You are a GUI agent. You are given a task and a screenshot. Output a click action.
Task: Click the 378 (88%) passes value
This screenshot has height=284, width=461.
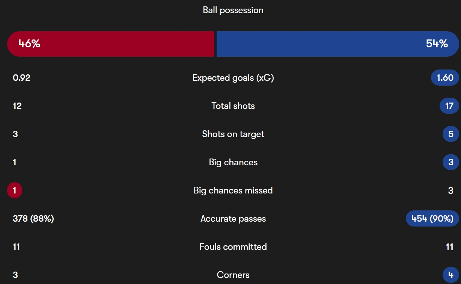point(33,219)
